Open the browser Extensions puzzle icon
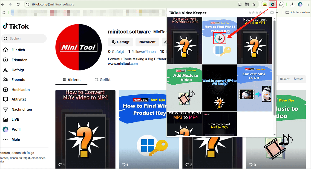311x169 pixels. click(281, 4)
